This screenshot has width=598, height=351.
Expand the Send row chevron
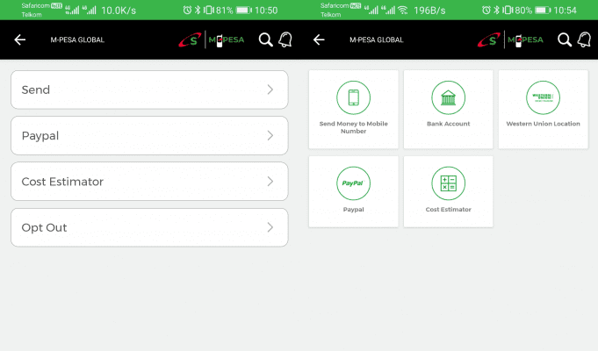click(x=270, y=90)
